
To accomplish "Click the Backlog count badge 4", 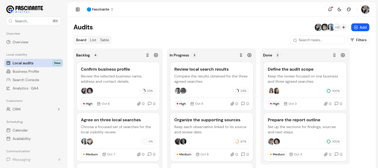I will [95, 55].
